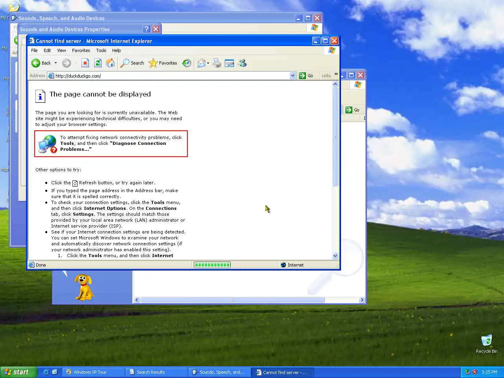Click the right scroll arrow in Search Results window
Image resolution: width=504 pixels, height=378 pixels.
point(362,300)
